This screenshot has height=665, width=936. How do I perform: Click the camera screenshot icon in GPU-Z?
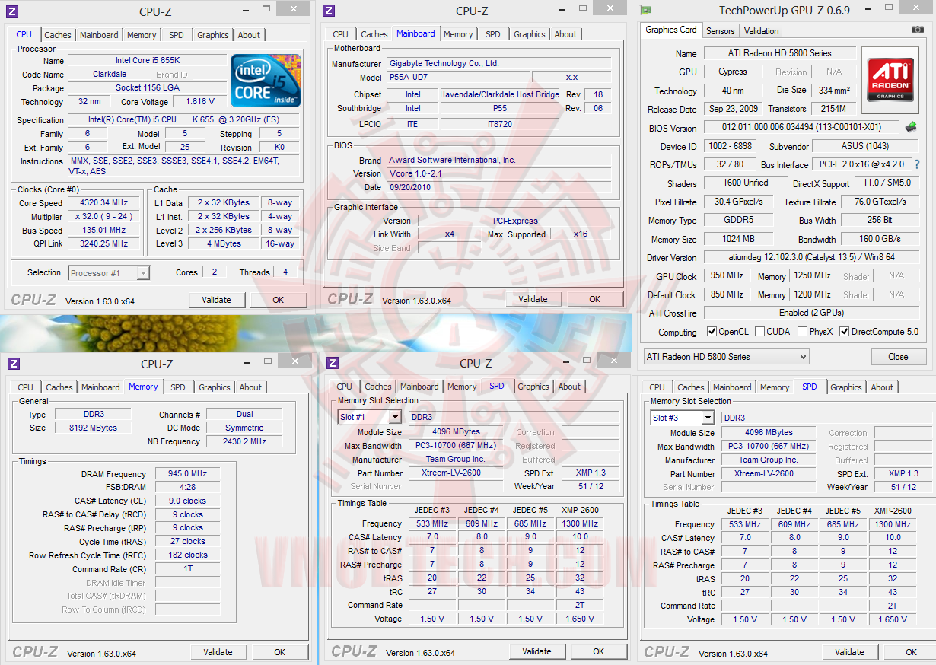click(918, 30)
